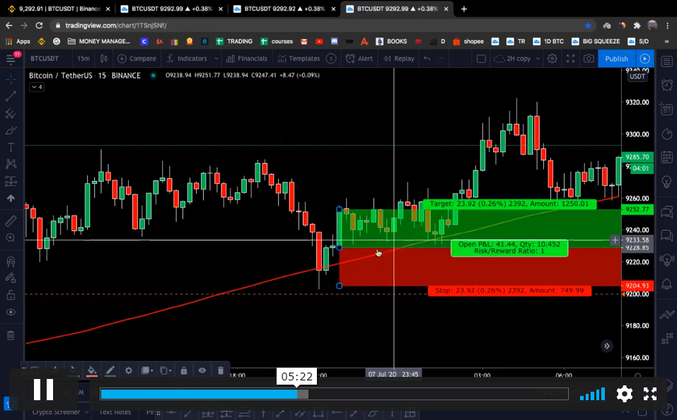Open the layout selection square icon
Screen dimensions: 677x420
[481, 58]
